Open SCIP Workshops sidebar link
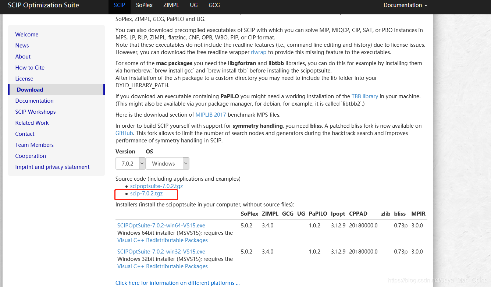 pos(35,112)
